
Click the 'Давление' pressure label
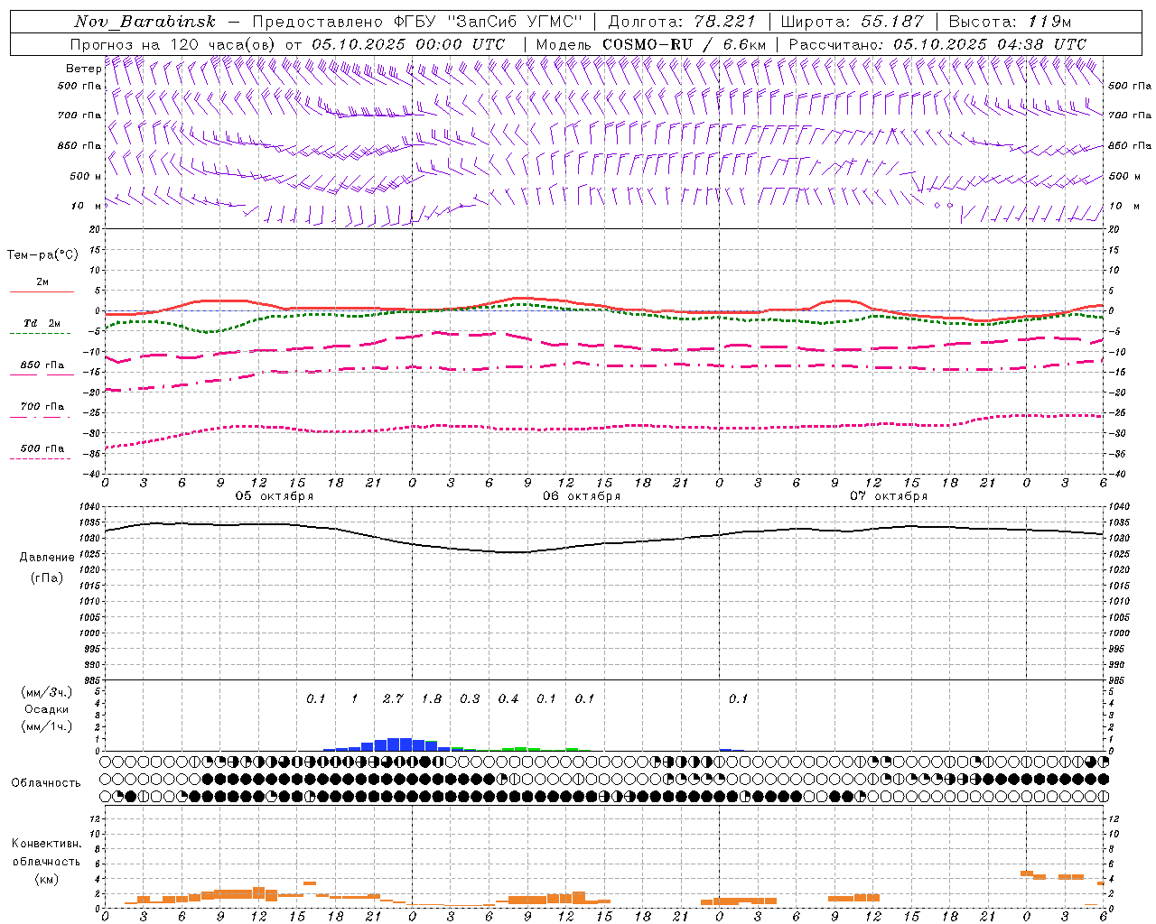point(47,558)
